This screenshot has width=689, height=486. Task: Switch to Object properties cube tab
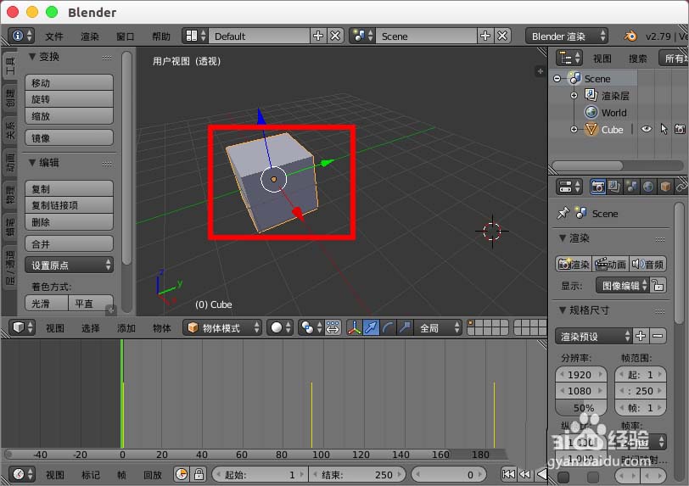pos(665,187)
